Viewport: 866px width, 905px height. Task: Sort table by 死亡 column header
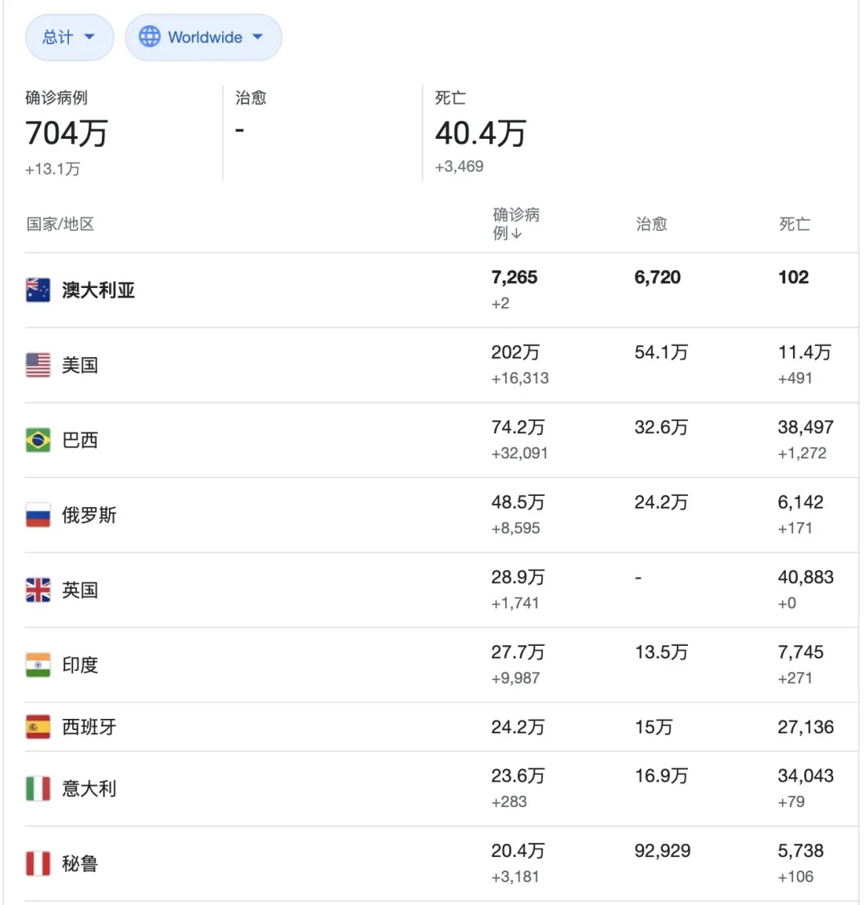pos(795,224)
